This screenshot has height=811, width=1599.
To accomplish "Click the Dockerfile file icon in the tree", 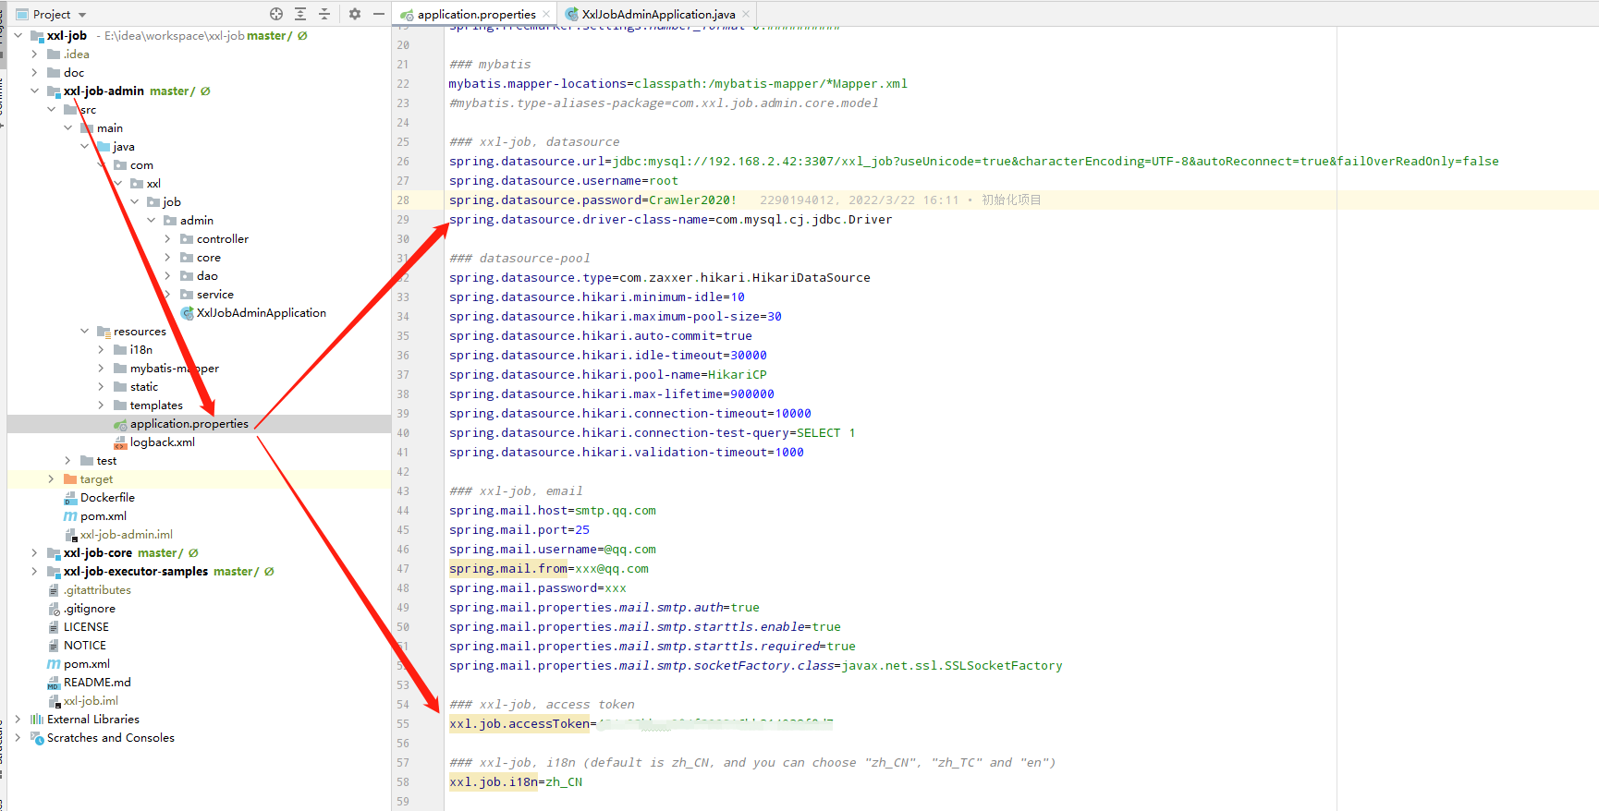I will (x=70, y=498).
